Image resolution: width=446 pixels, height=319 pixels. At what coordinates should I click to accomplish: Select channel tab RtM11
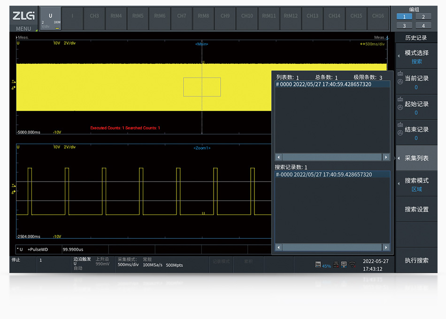tap(269, 18)
